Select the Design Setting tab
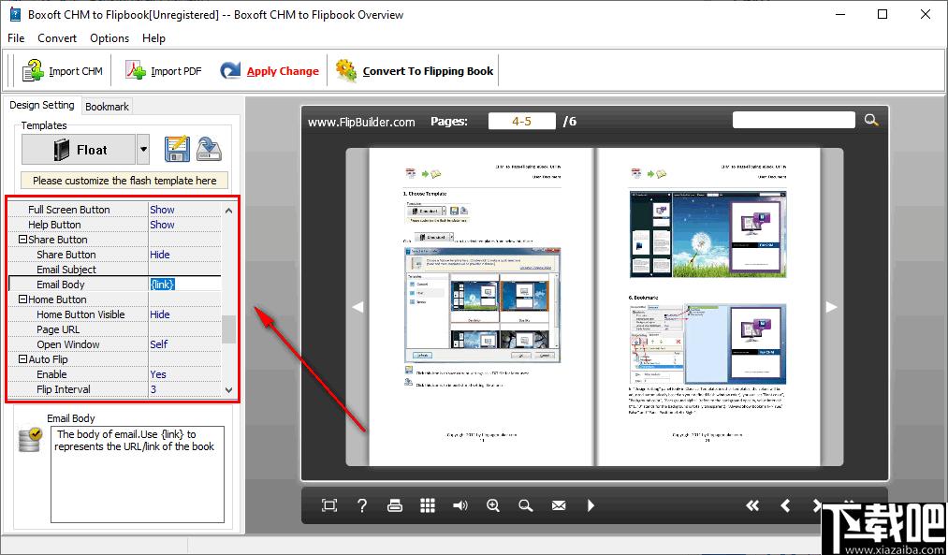The height and width of the screenshot is (555, 948). tap(42, 105)
